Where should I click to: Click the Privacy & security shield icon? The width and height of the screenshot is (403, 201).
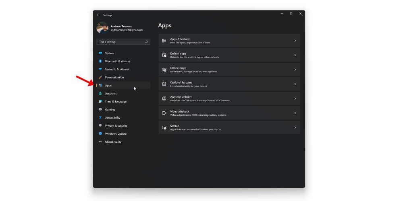tap(100, 125)
